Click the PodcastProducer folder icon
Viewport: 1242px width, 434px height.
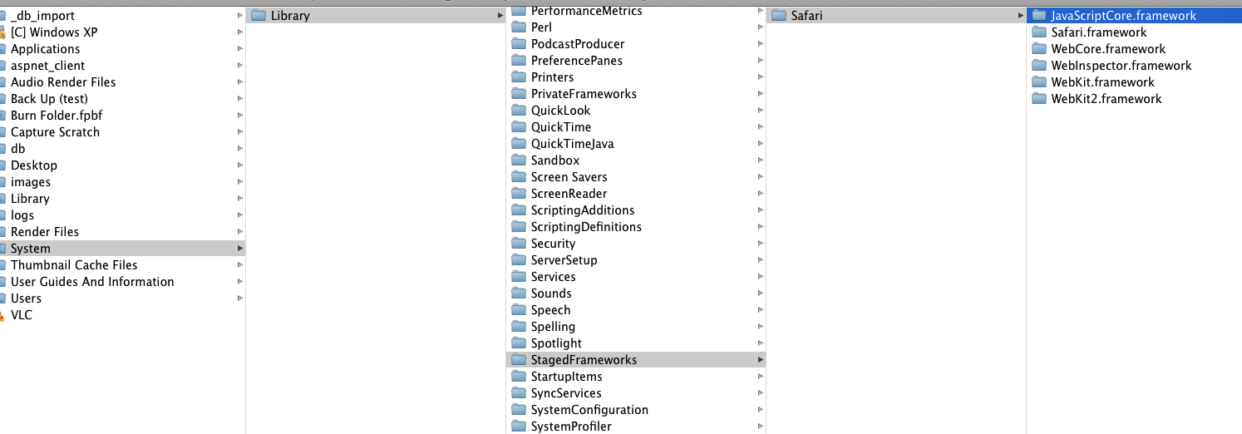click(x=519, y=44)
